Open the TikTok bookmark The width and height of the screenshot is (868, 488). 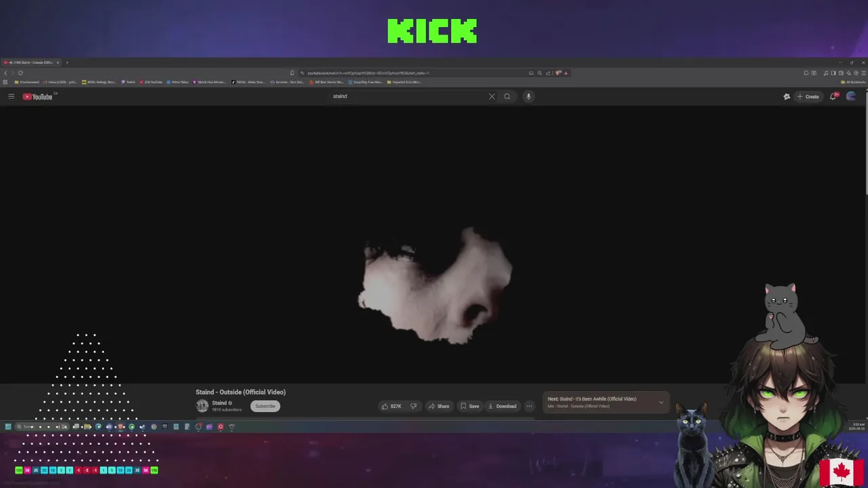pyautogui.click(x=248, y=82)
